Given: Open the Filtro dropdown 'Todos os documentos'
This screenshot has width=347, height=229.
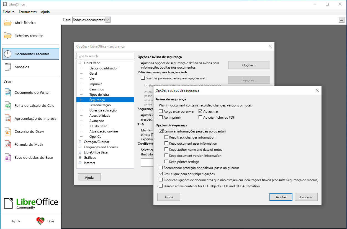Looking at the screenshot, I should [x=91, y=20].
